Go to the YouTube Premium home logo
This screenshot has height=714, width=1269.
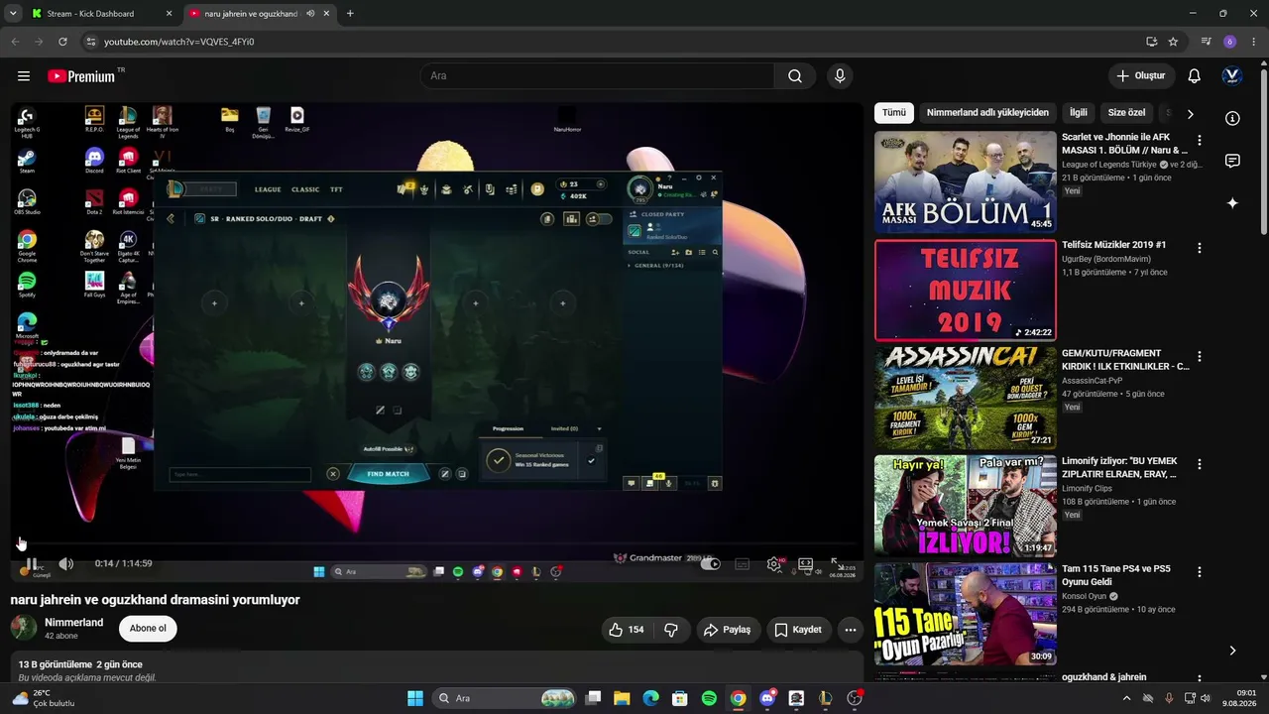pos(81,76)
